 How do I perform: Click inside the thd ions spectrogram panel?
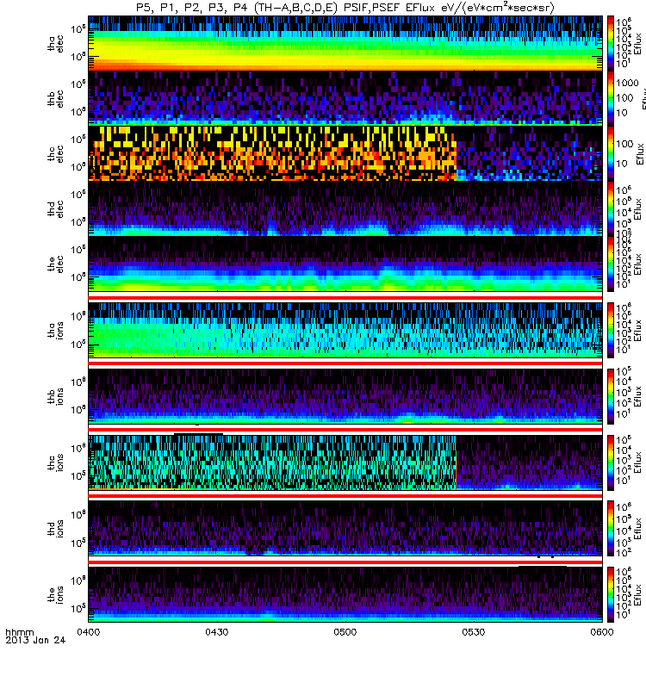coord(345,528)
